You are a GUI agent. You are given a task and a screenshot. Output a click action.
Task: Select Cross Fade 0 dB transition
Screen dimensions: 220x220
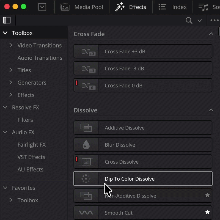pyautogui.click(x=143, y=85)
